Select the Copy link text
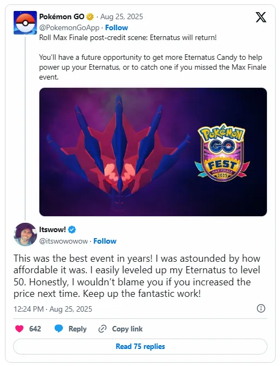The width and height of the screenshot is (280, 366). coord(127,329)
